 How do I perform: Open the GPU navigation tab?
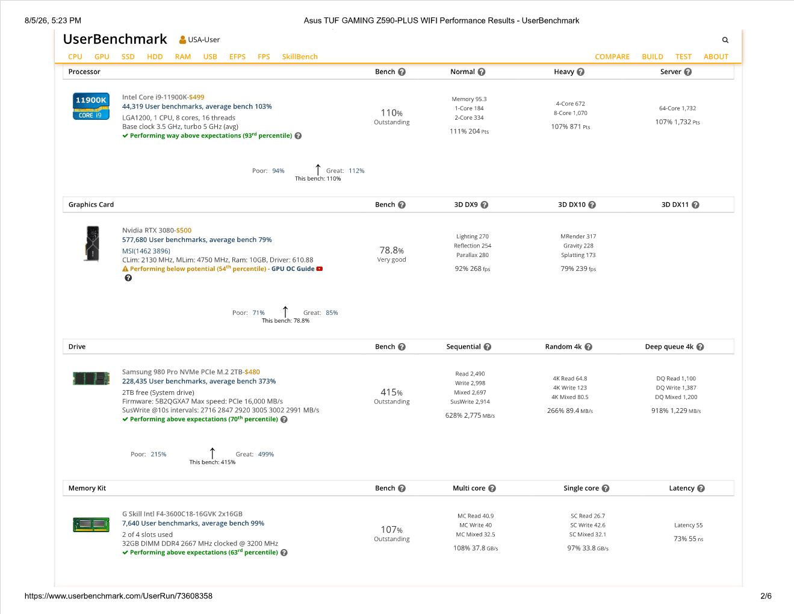(102, 57)
